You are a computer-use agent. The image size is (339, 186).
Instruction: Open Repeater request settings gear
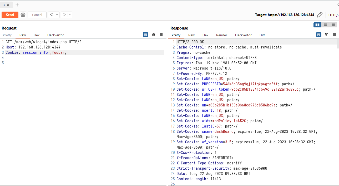tap(23, 15)
